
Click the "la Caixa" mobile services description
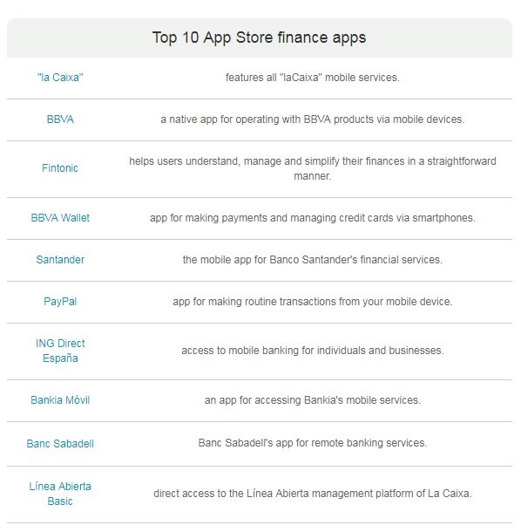pyautogui.click(x=313, y=78)
